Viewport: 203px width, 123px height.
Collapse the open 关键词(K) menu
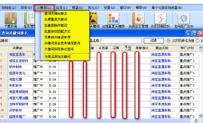[44, 8]
